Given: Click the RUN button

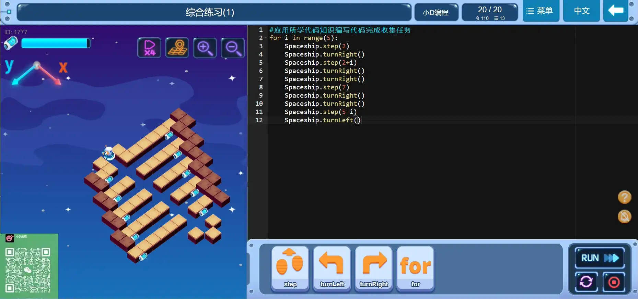Looking at the screenshot, I should (x=599, y=258).
